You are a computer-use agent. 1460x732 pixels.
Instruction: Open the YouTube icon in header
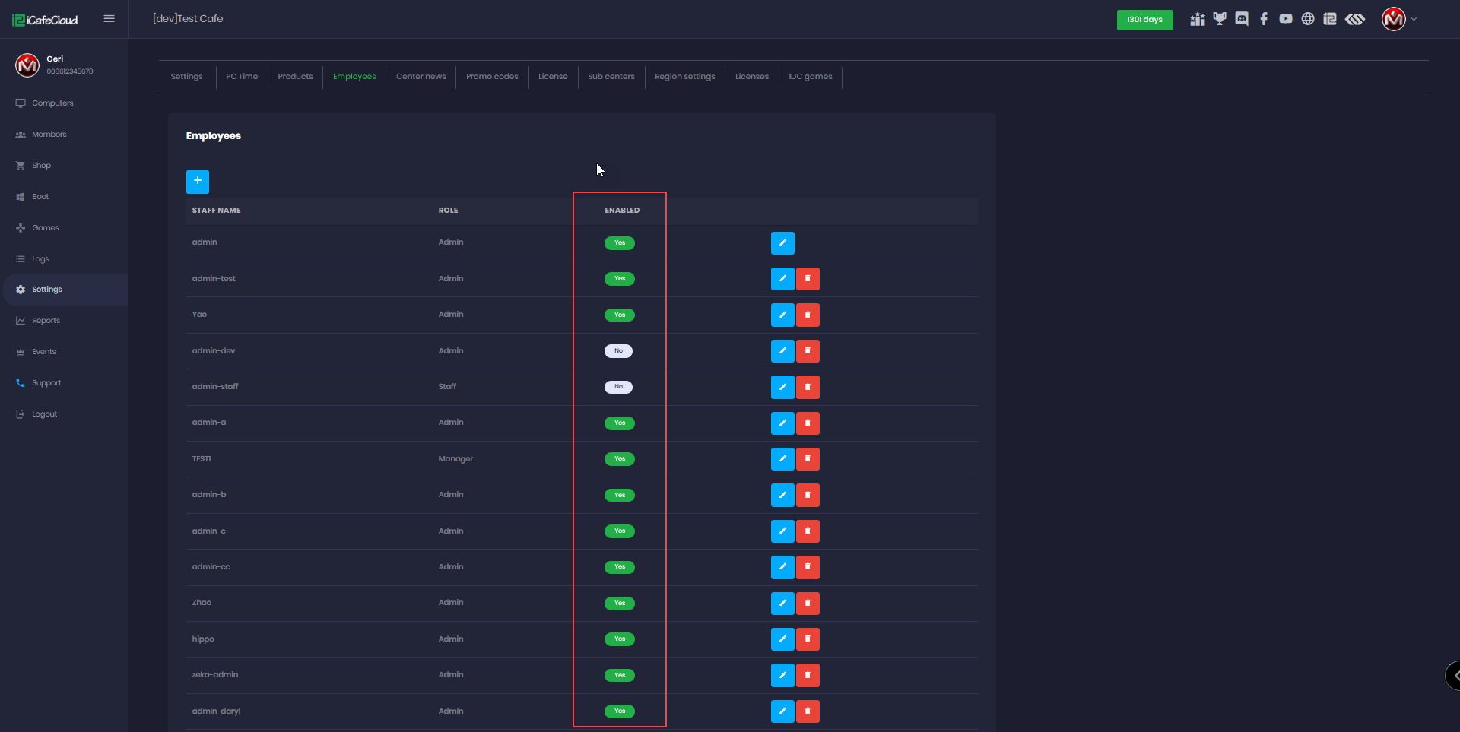[1286, 19]
